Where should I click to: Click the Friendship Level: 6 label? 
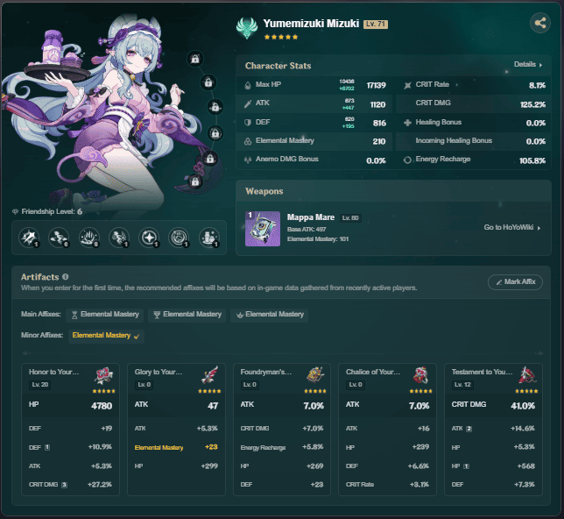pos(48,211)
